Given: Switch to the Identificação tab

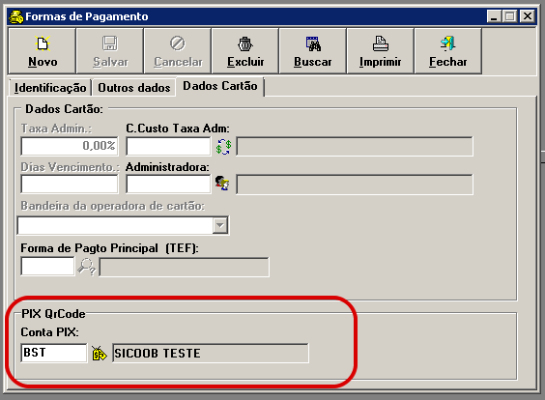Looking at the screenshot, I should [50, 88].
